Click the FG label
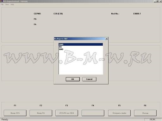 pos(35,19)
